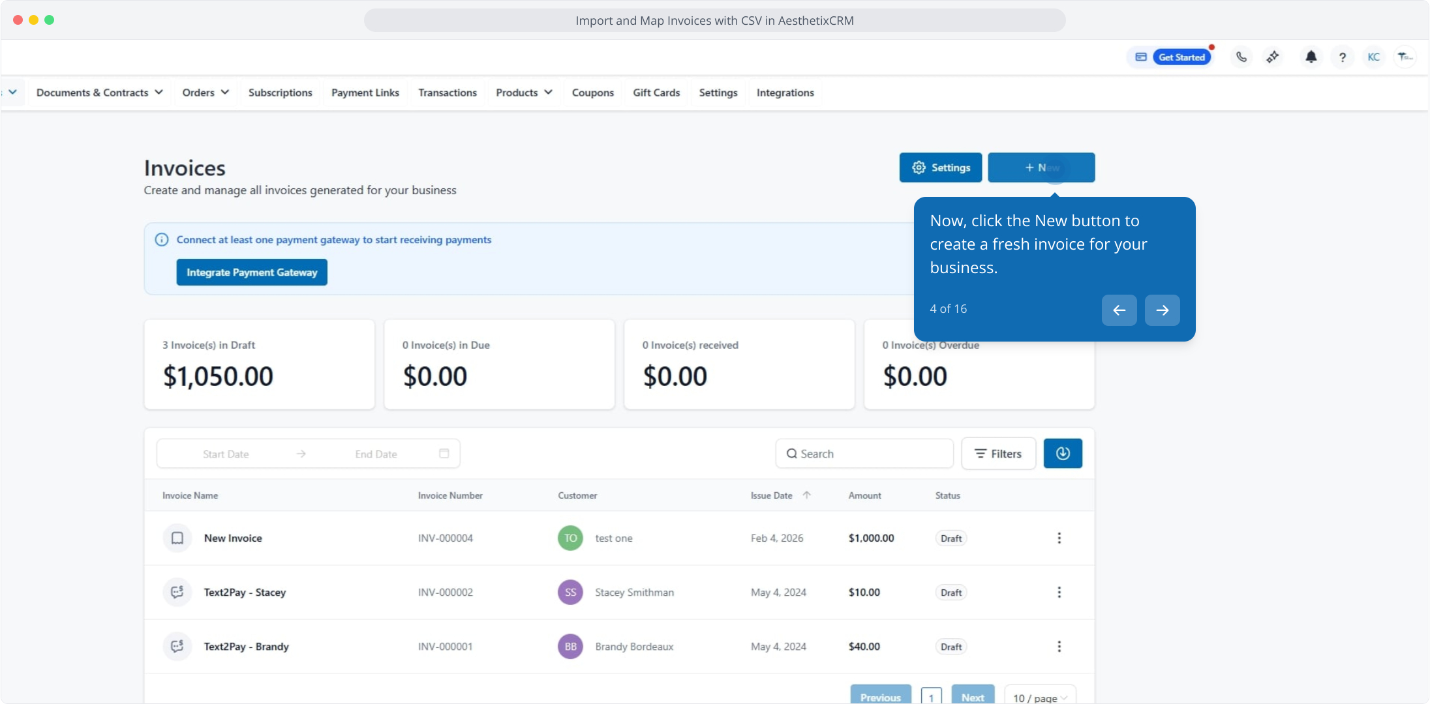The image size is (1430, 704).
Task: Click Integrate Payment Gateway button
Action: tap(252, 272)
